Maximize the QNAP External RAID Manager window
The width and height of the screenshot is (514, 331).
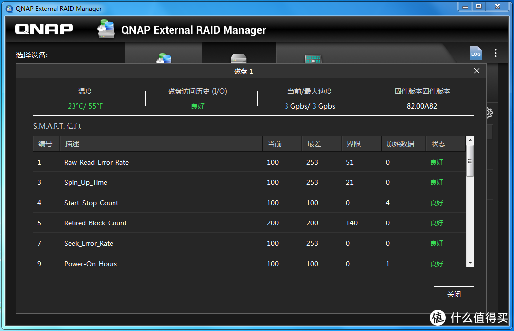coord(479,7)
